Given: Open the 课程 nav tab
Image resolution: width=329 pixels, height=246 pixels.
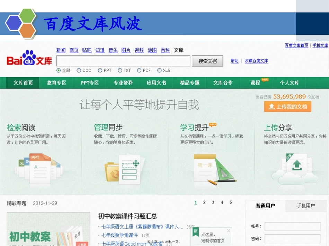Looking at the screenshot, I should (255, 83).
